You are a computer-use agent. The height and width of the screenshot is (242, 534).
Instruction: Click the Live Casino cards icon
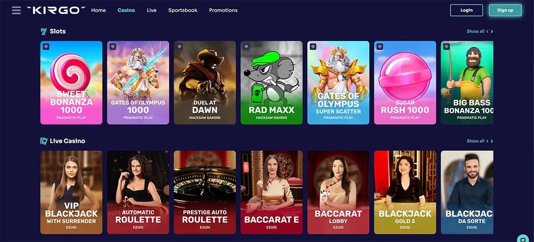tap(44, 141)
